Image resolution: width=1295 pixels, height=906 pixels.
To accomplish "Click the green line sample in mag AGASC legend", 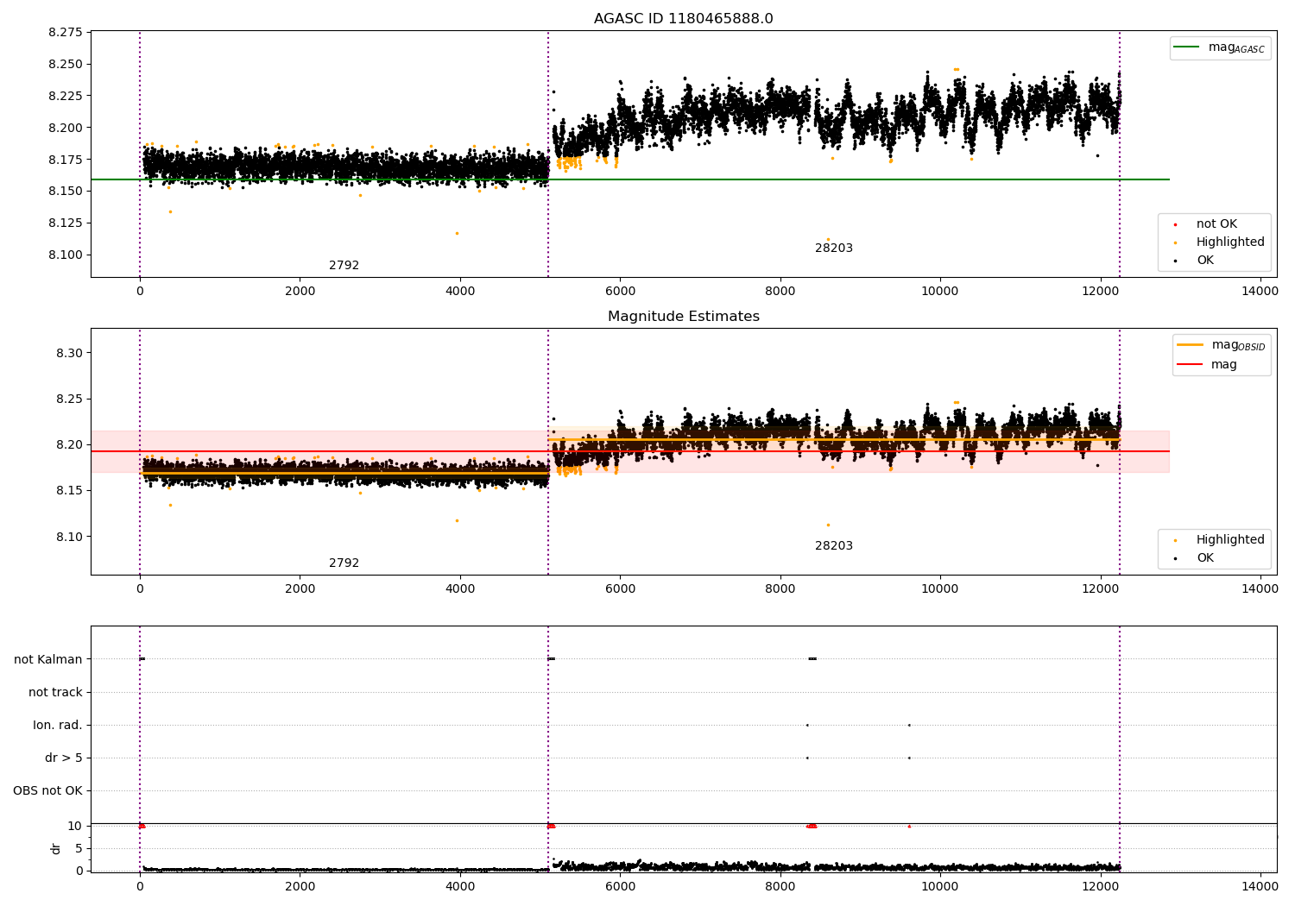I will pyautogui.click(x=1187, y=47).
